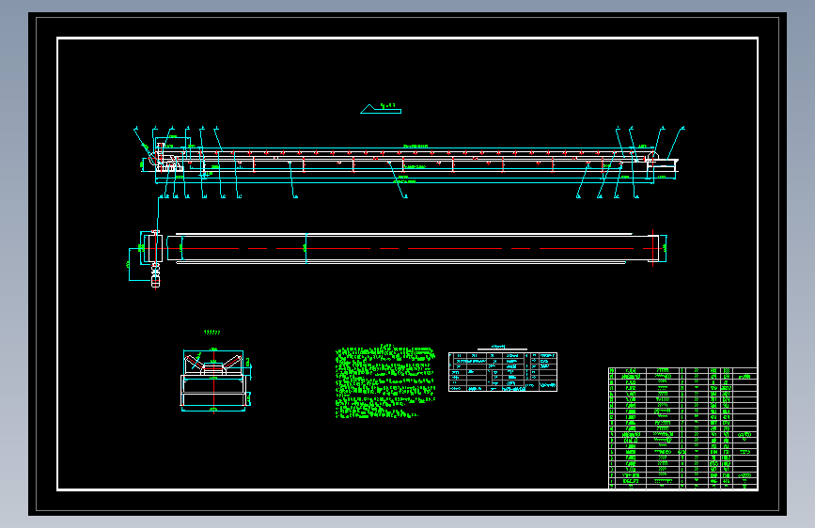
Task: Click the white-bordered parameter table
Action: click(x=503, y=372)
